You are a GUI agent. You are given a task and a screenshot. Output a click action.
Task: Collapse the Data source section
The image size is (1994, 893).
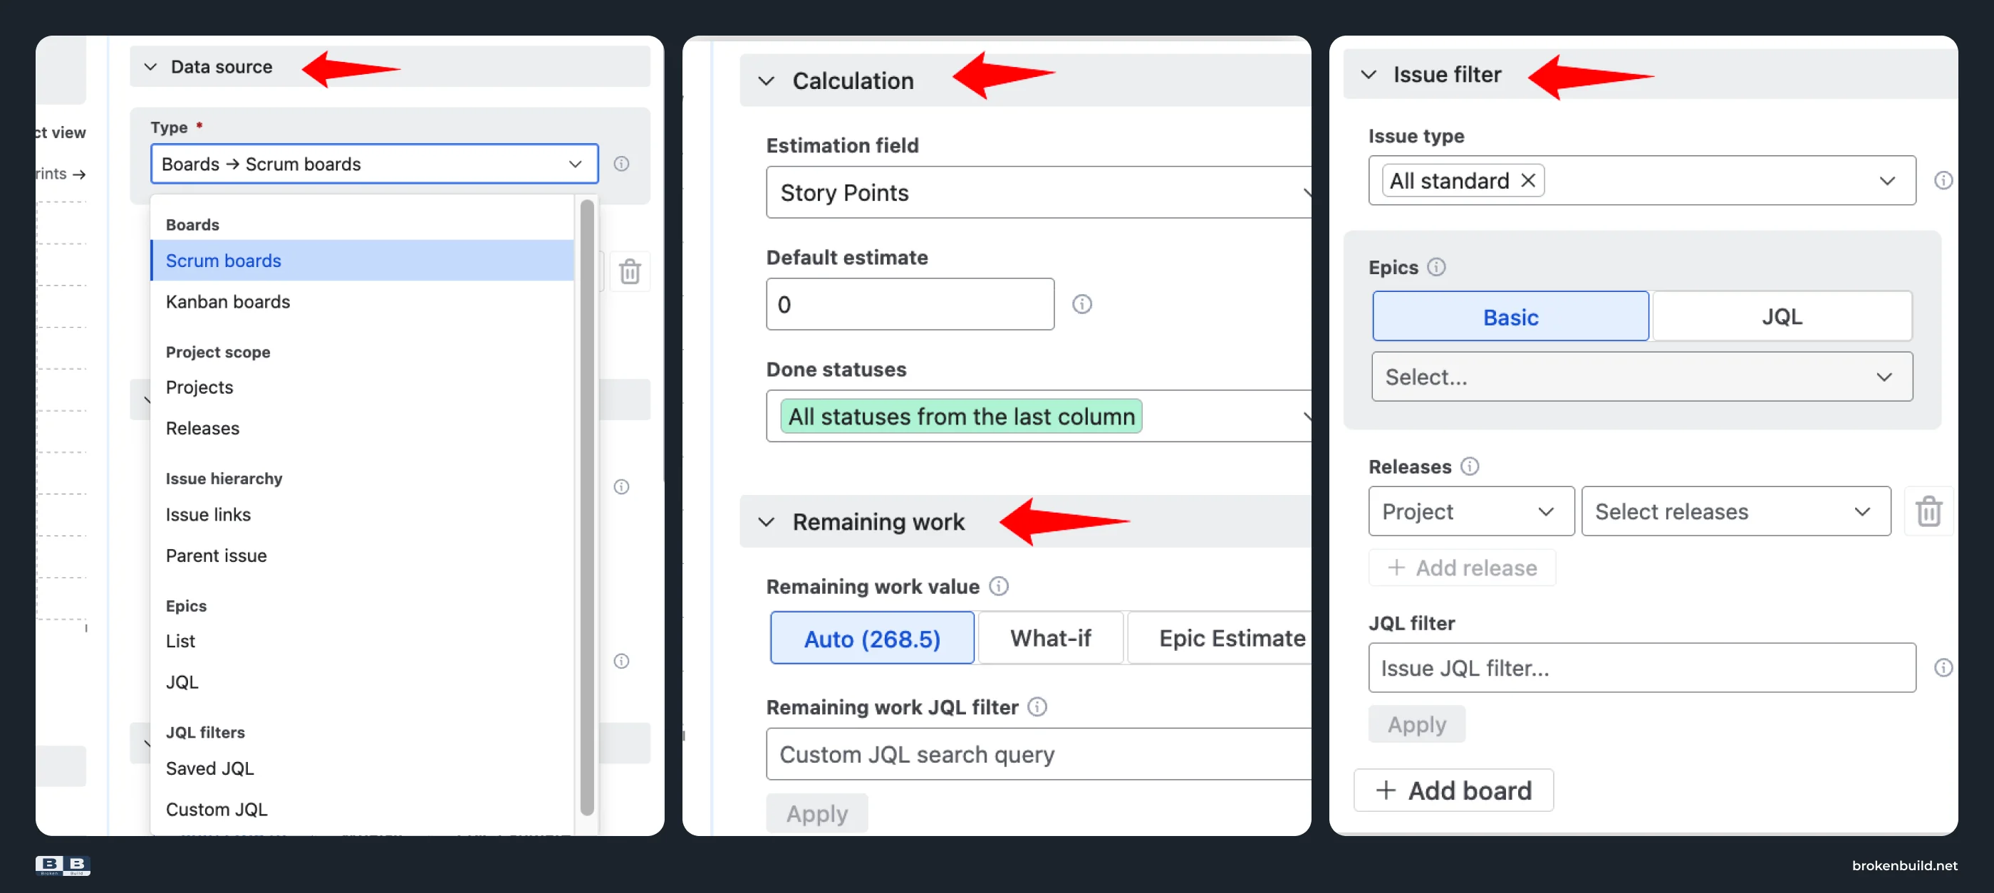click(x=150, y=68)
